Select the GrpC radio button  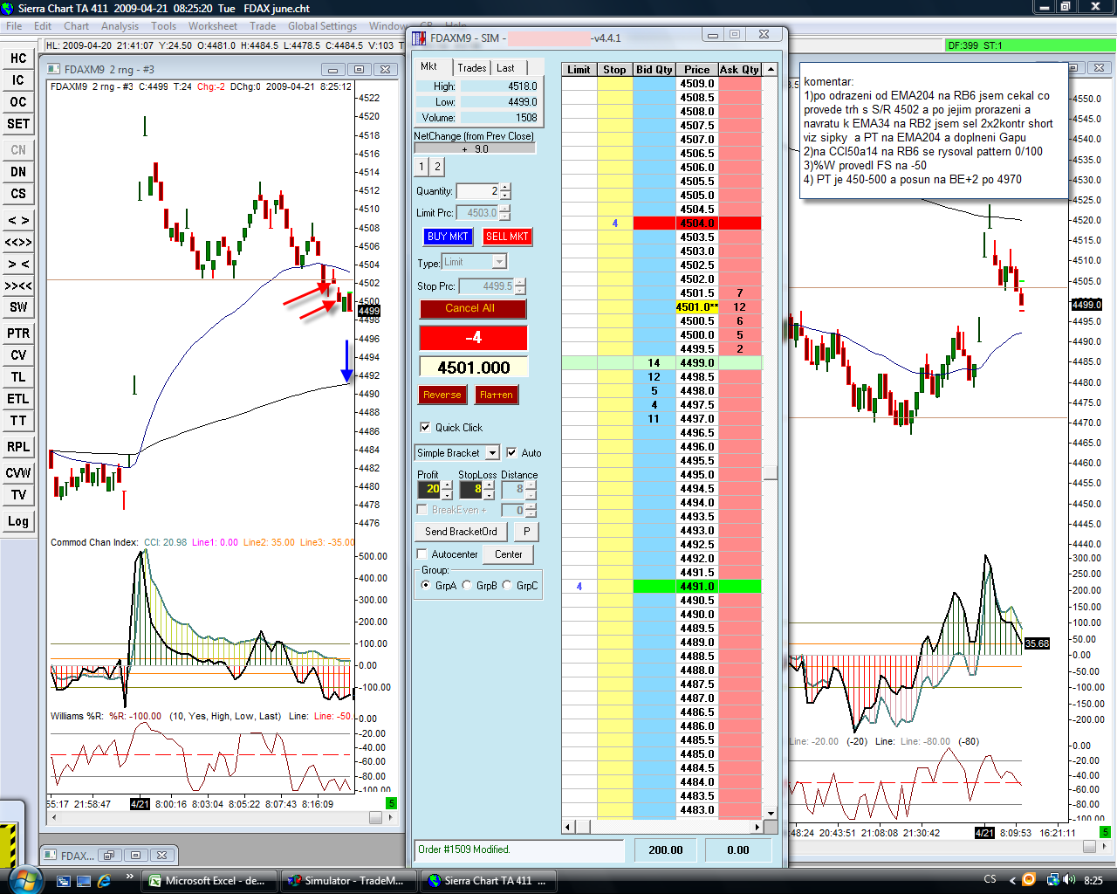tap(507, 586)
